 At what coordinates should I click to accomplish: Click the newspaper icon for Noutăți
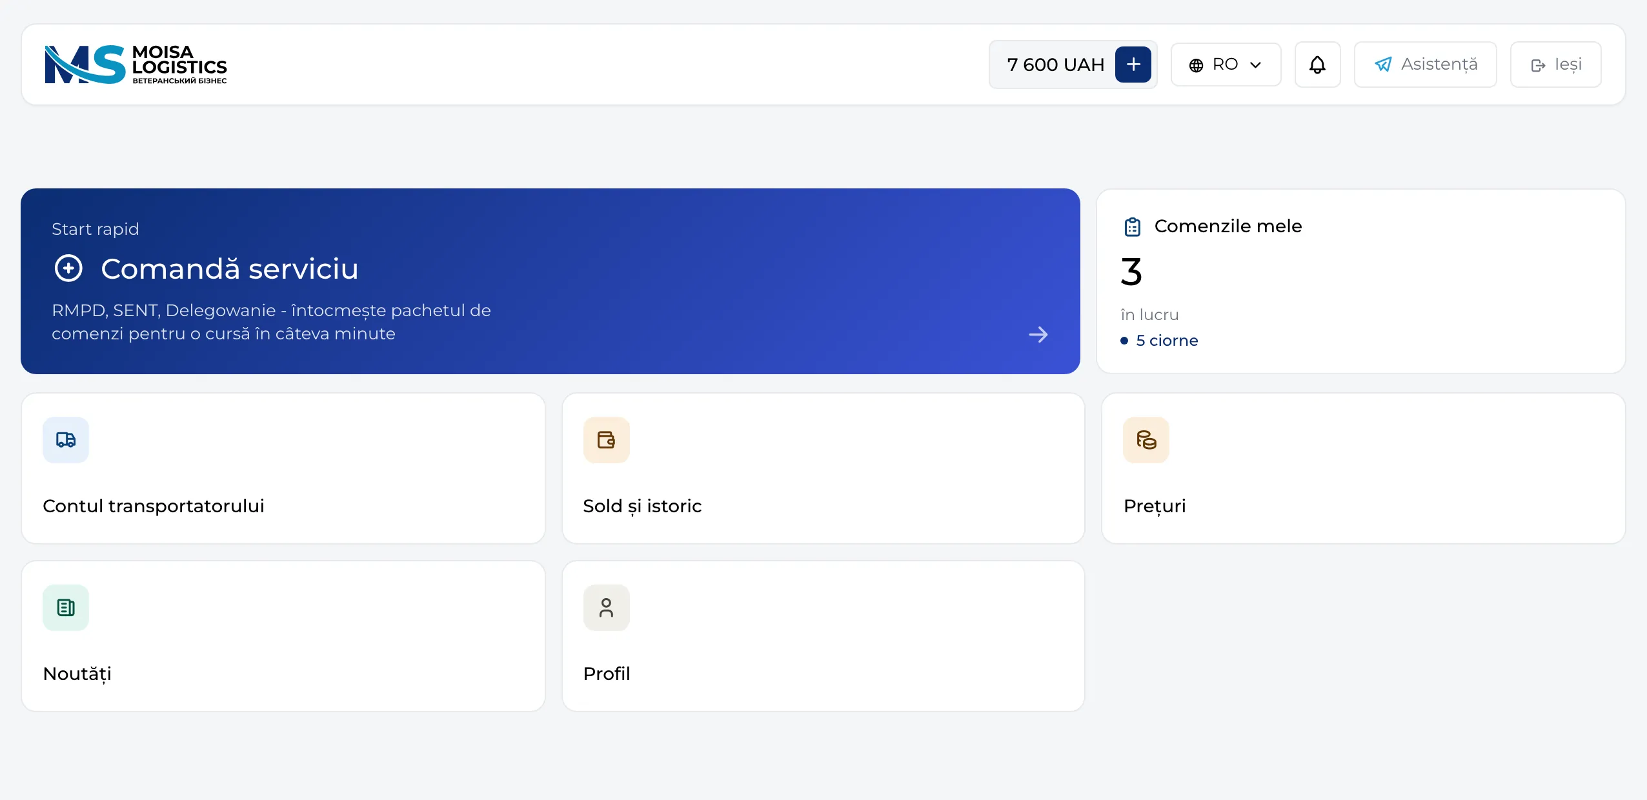click(66, 608)
